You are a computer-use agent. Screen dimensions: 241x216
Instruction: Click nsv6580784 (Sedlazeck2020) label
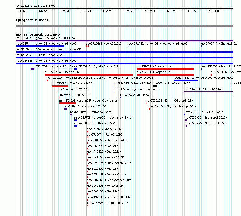(52, 66)
